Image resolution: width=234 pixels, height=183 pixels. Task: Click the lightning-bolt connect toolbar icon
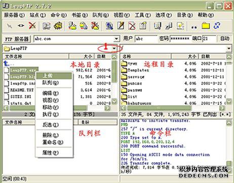(x=9, y=26)
